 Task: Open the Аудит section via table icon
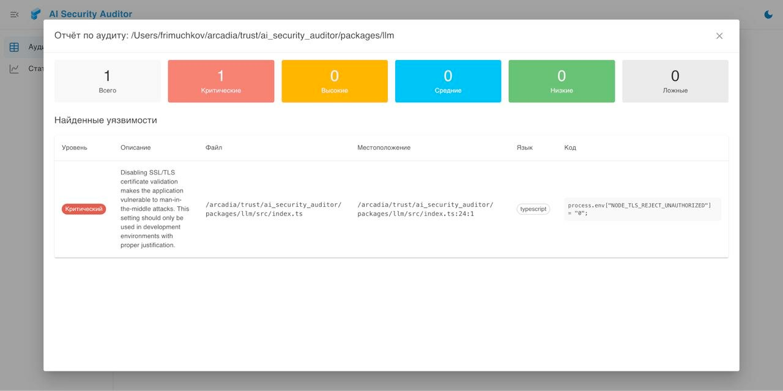[13, 46]
